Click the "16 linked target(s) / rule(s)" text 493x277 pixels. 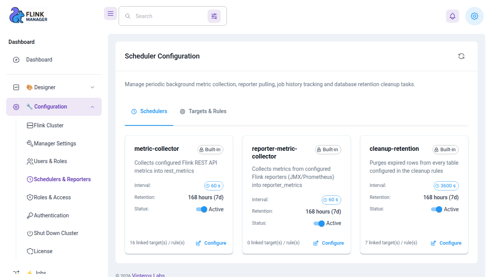click(x=157, y=243)
